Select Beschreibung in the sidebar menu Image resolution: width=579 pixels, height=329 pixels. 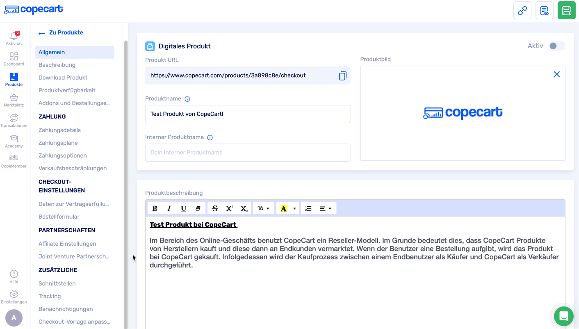(57, 65)
